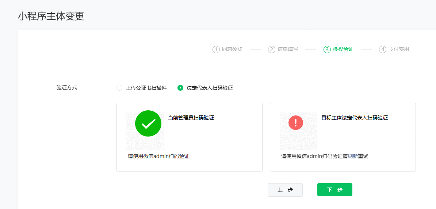Proceed with the 下一步 button
Screen dimensions: 436x209
[335, 190]
